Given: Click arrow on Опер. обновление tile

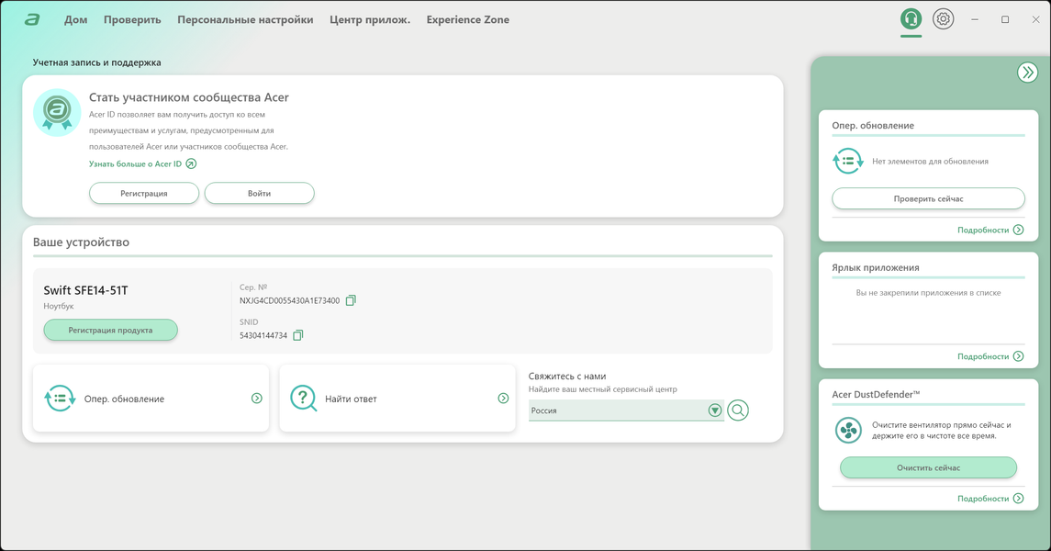Looking at the screenshot, I should pos(257,399).
